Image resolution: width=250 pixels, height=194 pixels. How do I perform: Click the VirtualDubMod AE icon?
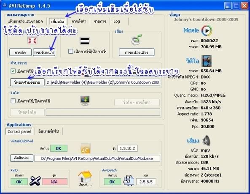pos(86,149)
